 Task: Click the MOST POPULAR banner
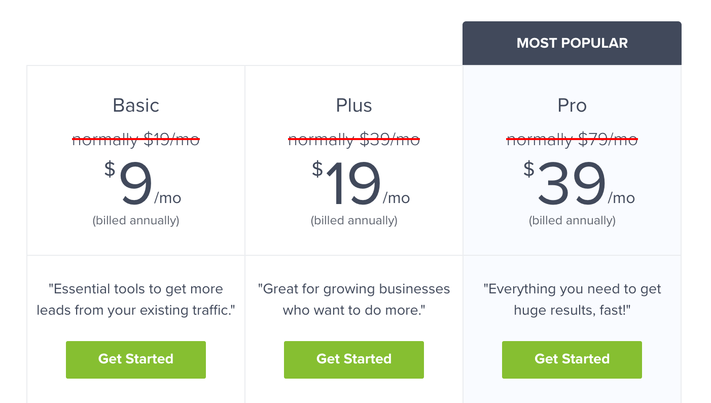(x=572, y=43)
